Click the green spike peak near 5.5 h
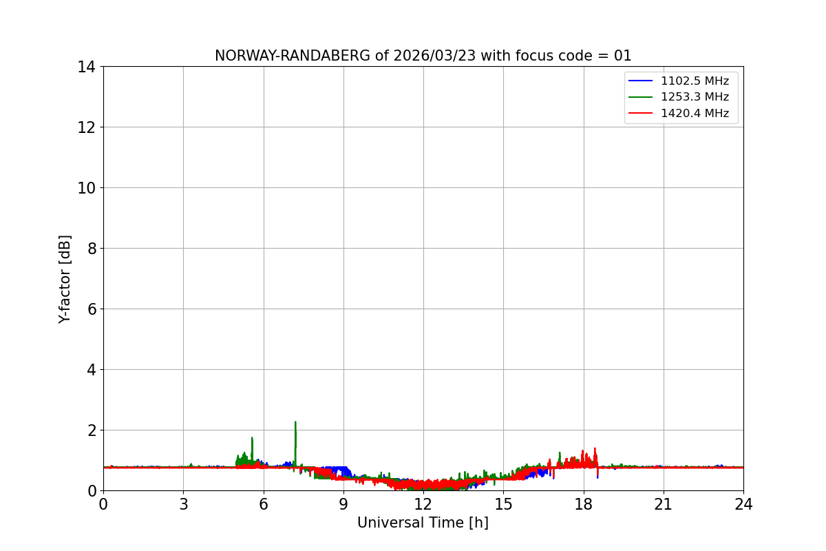The width and height of the screenshot is (826, 551). point(252,438)
